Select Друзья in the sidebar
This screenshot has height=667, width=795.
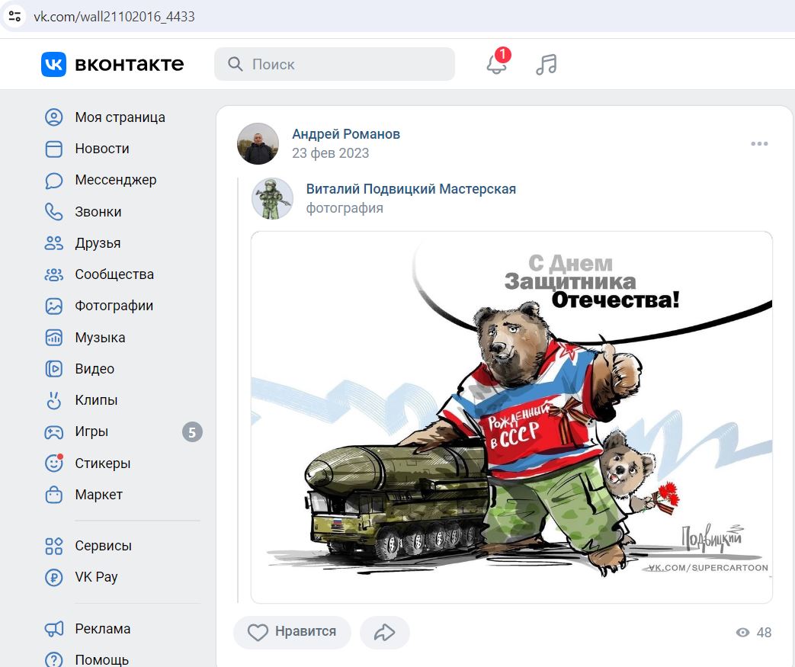pos(98,243)
